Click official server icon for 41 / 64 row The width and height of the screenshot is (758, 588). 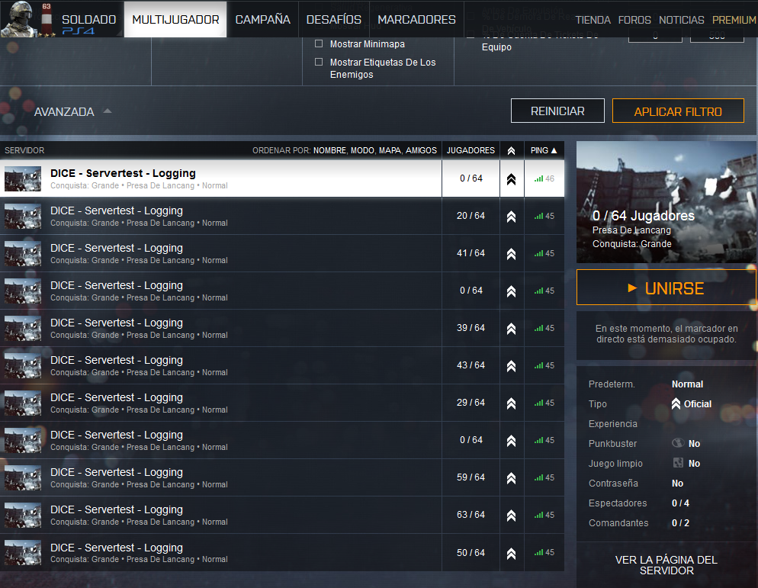(x=511, y=254)
